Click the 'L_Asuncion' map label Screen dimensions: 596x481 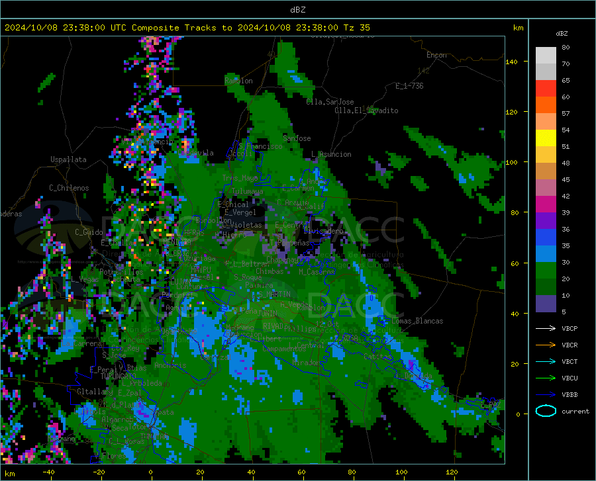tap(331, 154)
